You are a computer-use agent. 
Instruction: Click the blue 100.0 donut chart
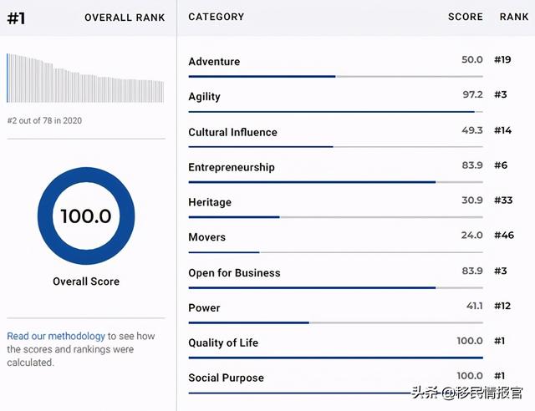click(x=86, y=216)
